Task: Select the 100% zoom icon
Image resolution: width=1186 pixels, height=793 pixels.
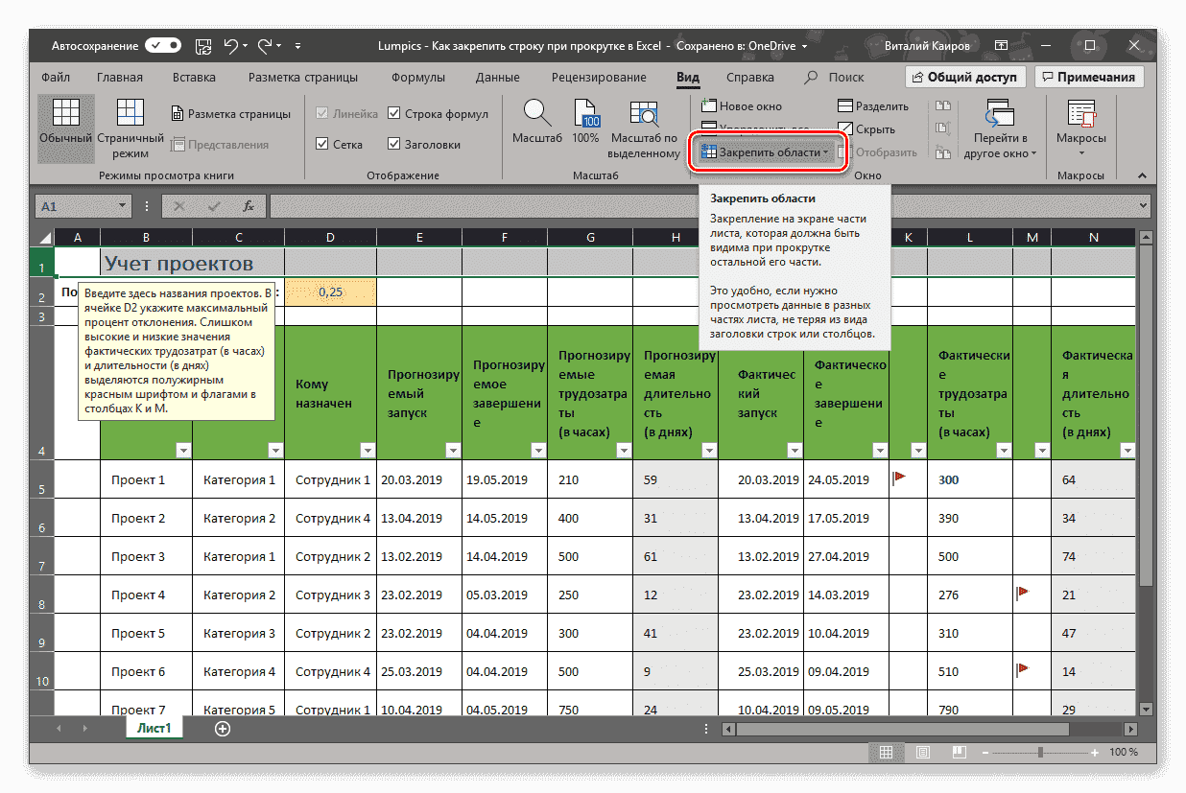Action: tap(586, 127)
